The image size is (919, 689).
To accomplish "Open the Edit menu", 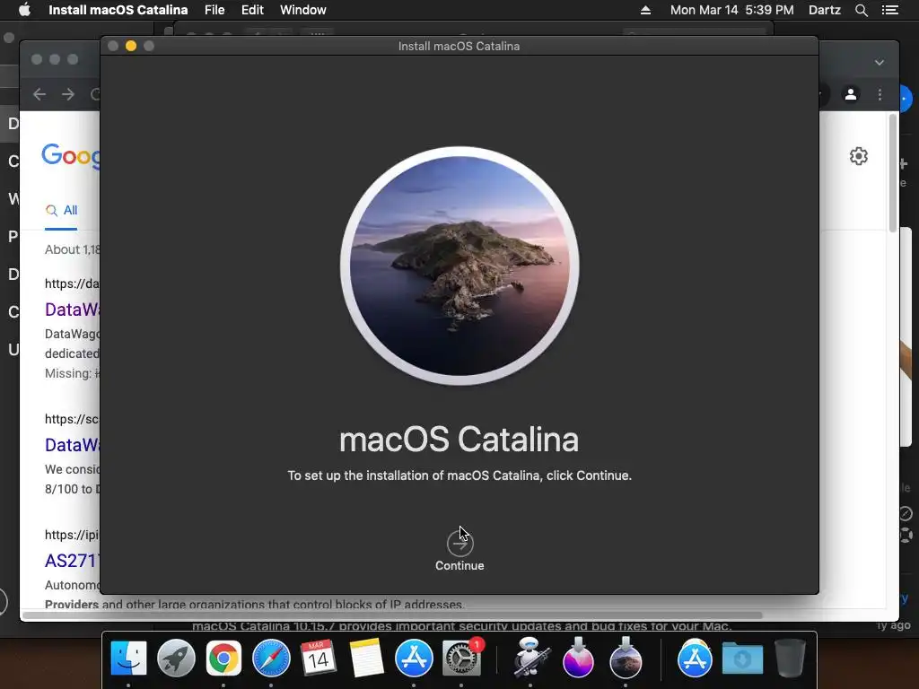I will [x=252, y=10].
